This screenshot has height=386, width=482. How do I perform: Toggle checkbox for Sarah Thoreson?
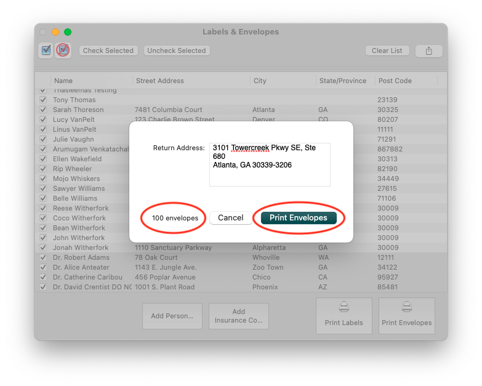[x=43, y=110]
